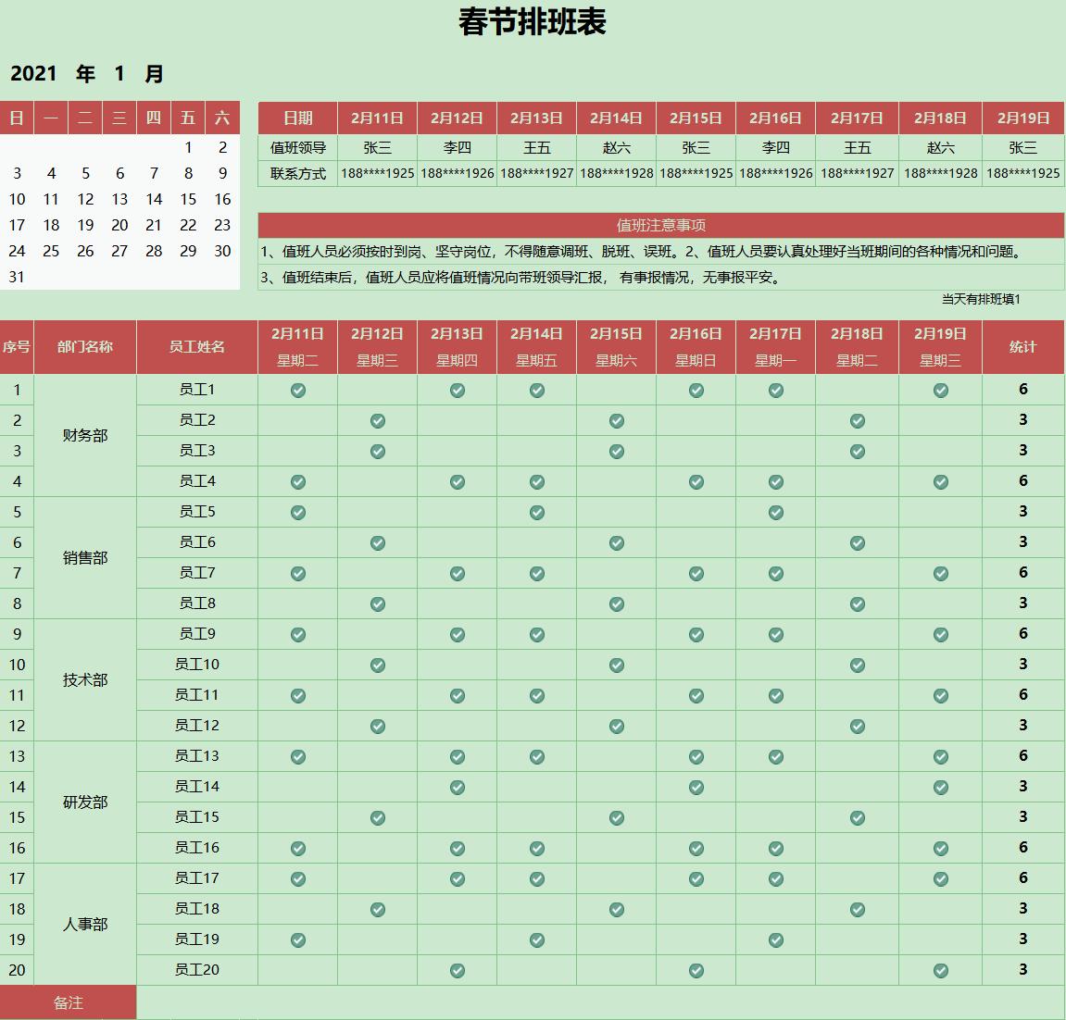This screenshot has width=1066, height=1020.
Task: Click 员工1's checkmark on 2月11日
Action: pyautogui.click(x=296, y=390)
